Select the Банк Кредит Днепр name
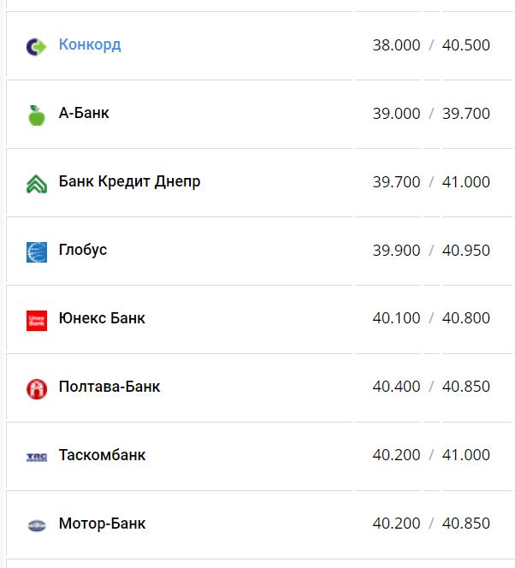Image resolution: width=515 pixels, height=568 pixels. [x=129, y=181]
